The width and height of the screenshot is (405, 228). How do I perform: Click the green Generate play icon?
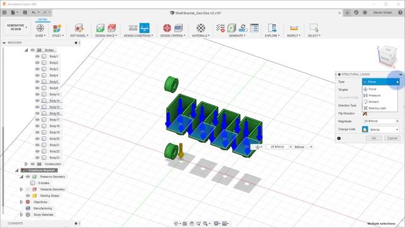point(232,28)
